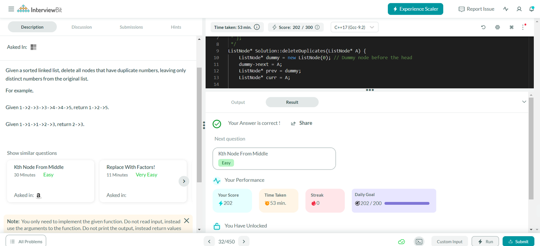Click the vertical panel divider handle
Image resolution: width=540 pixels, height=246 pixels.
pos(204,125)
